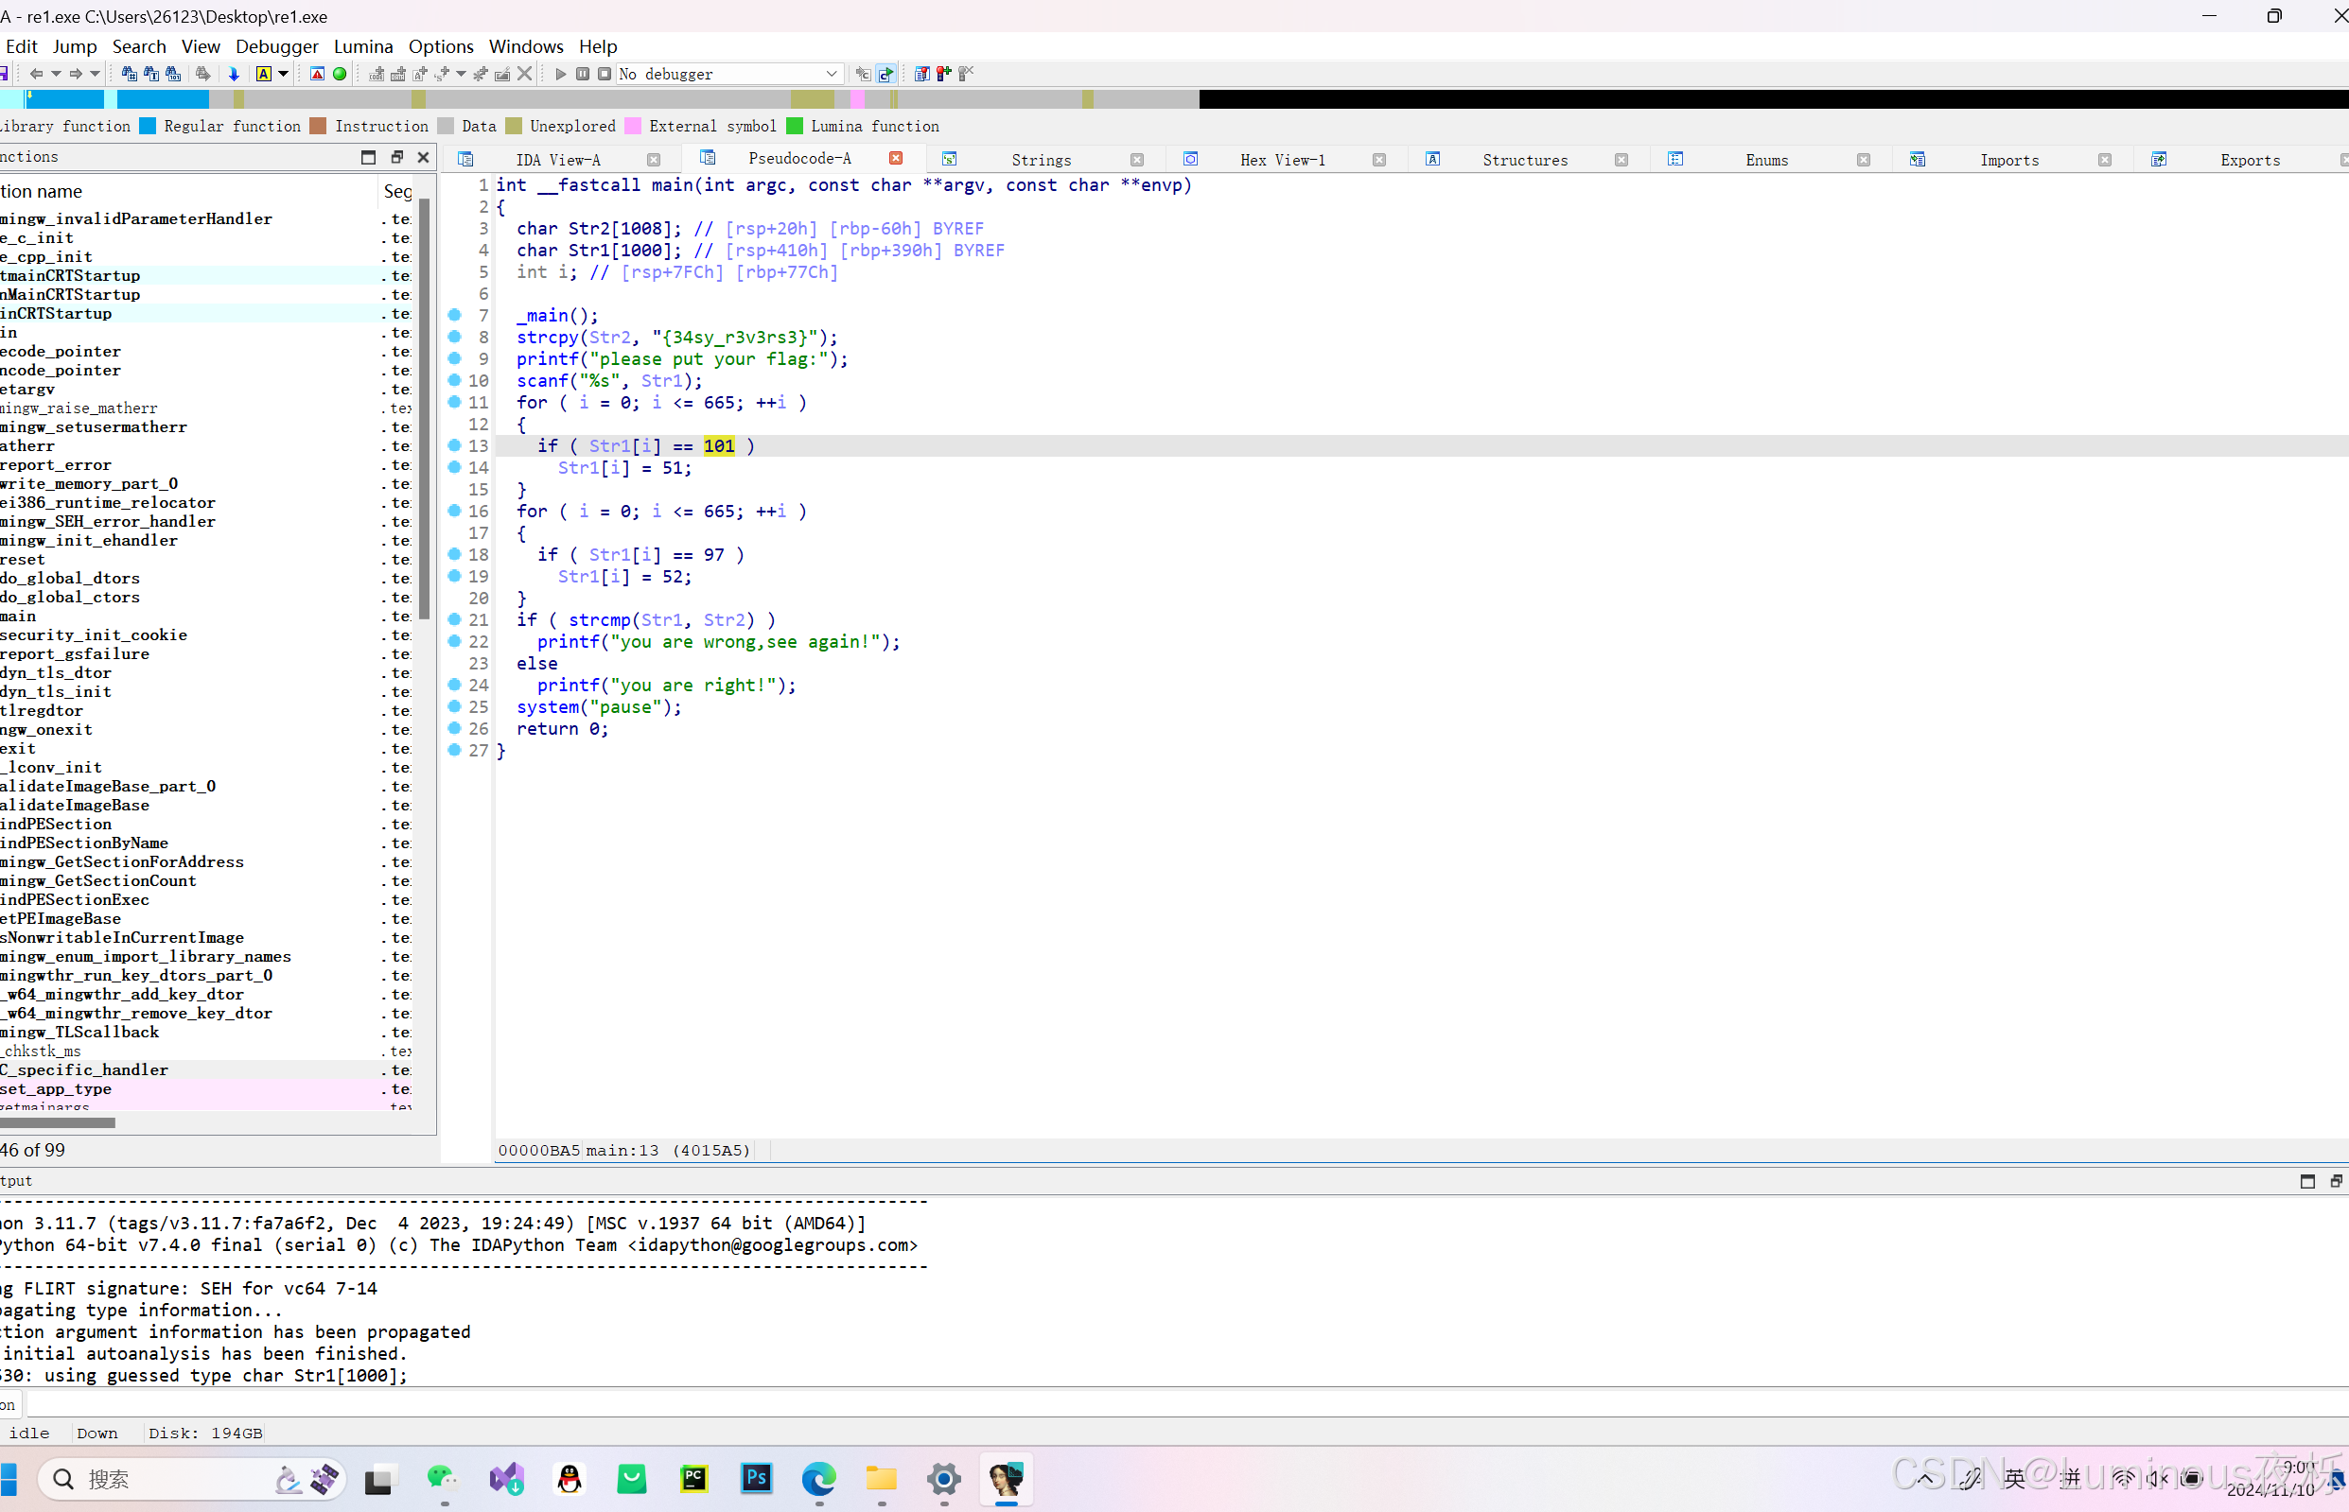Click the green circle toolbar icon

click(340, 74)
